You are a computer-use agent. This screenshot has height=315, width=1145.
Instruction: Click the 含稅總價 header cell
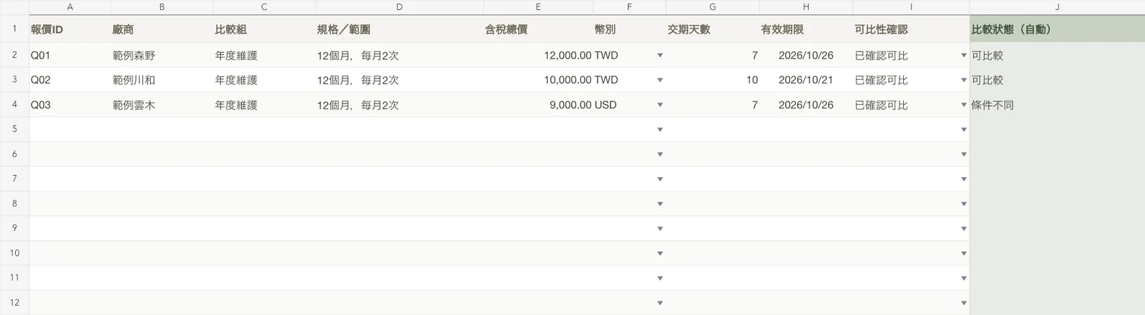click(538, 29)
